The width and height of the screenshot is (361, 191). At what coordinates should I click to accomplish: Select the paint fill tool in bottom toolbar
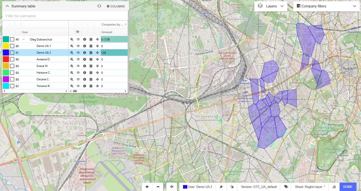(221, 187)
